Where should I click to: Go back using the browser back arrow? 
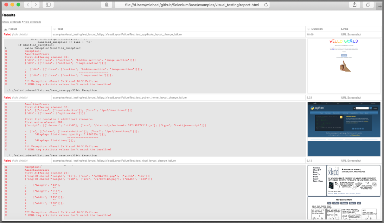pos(27,5)
